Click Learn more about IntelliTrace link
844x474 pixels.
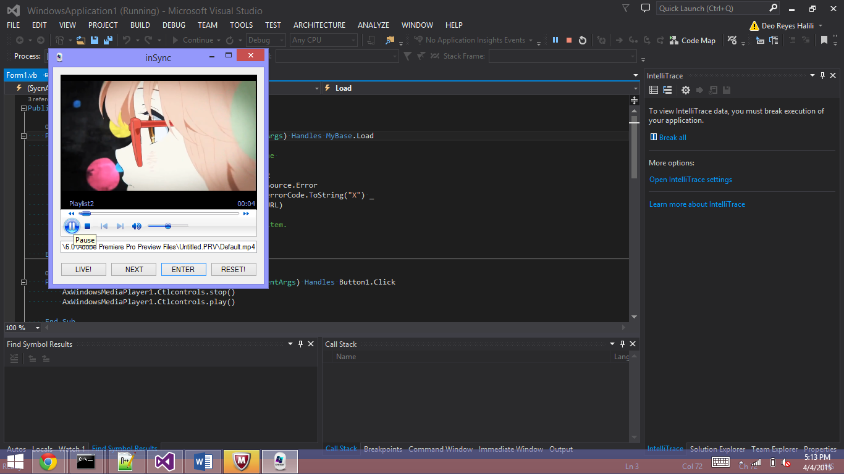(697, 204)
